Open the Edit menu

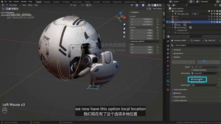point(10,2)
